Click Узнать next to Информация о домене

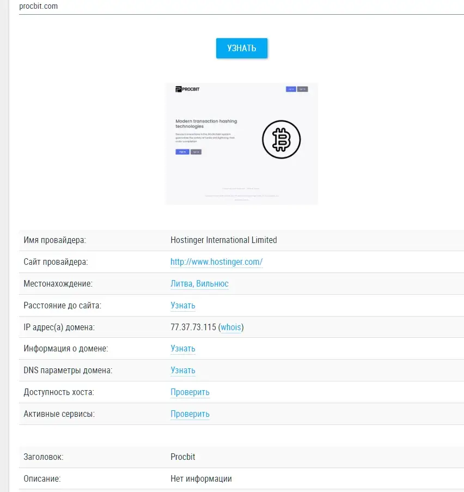point(183,349)
